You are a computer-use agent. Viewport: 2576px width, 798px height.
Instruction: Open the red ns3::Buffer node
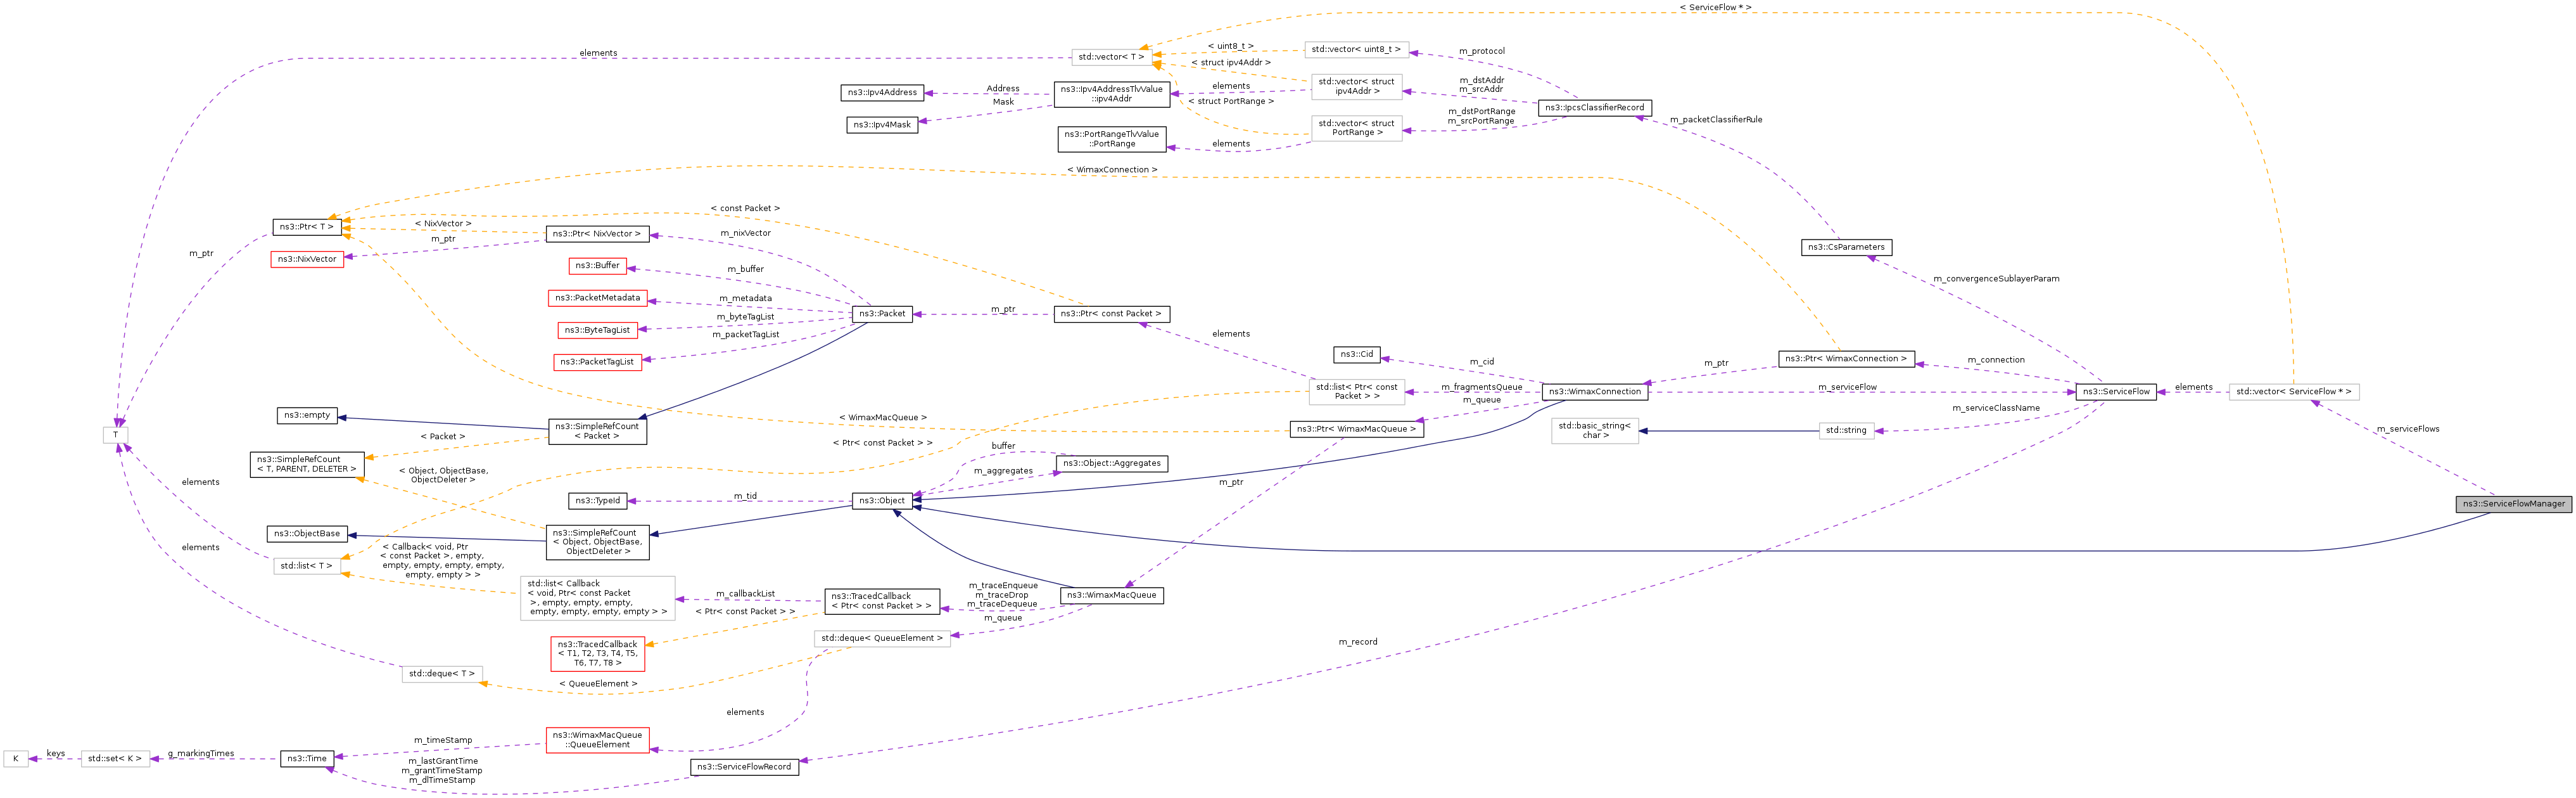(597, 266)
